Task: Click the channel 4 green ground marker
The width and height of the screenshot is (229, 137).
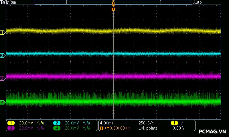Action: coord(3,102)
